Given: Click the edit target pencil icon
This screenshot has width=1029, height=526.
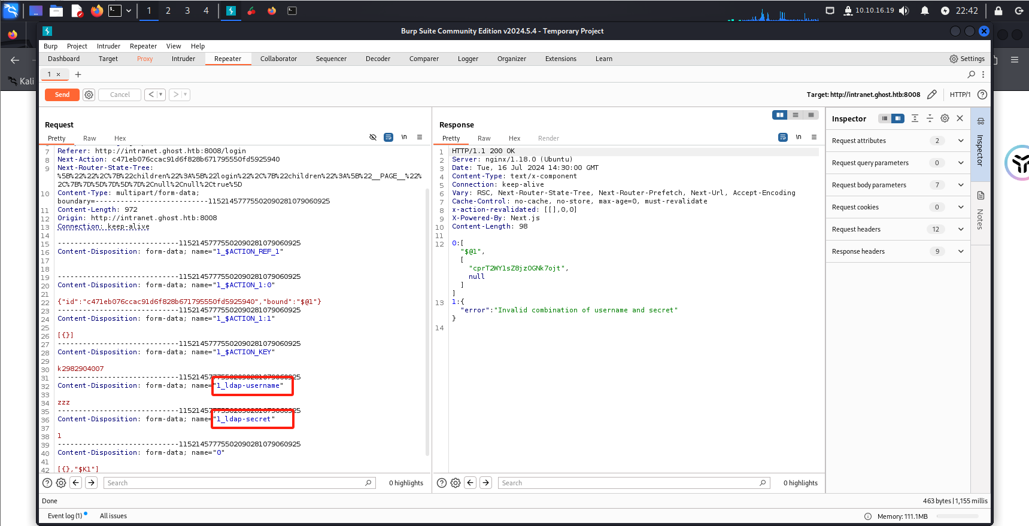Looking at the screenshot, I should [x=931, y=95].
